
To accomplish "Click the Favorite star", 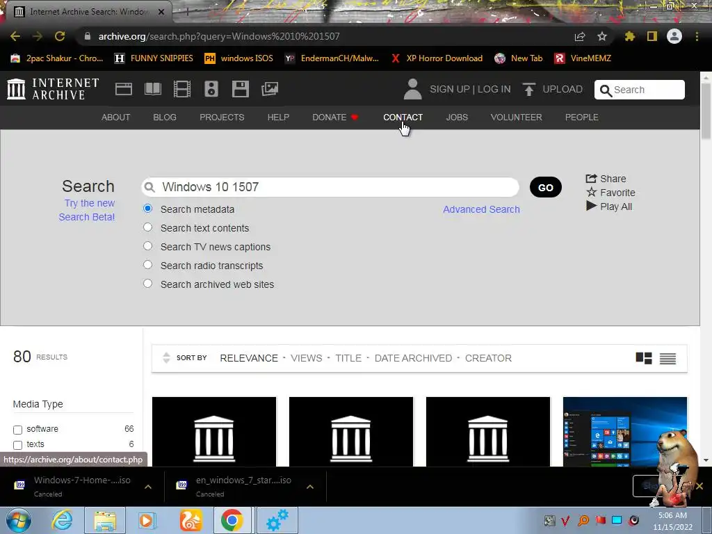I will coord(610,193).
